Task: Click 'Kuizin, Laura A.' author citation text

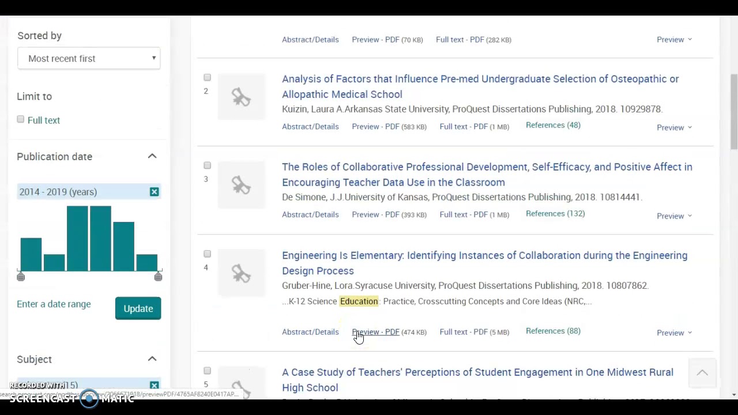Action: (313, 109)
